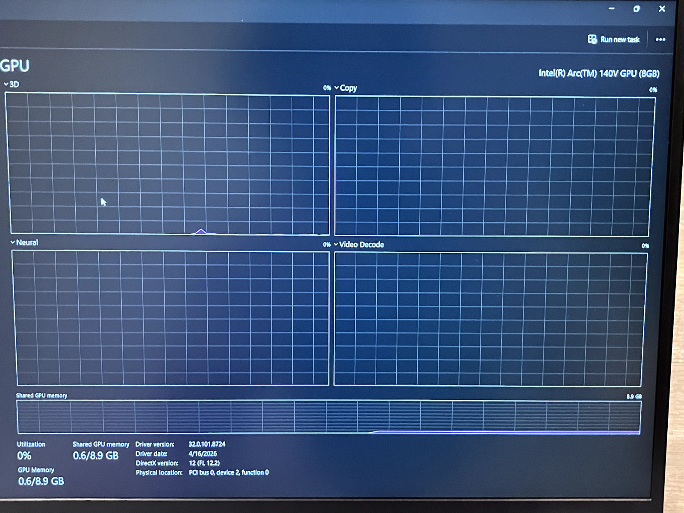Click the GPU Memory 0.6/8.9 GB value
Viewport: 684px width, 513px height.
coord(41,481)
